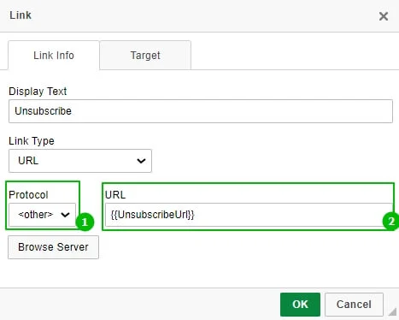
Task: Open the Link Type dropdown
Action: pyautogui.click(x=80, y=161)
